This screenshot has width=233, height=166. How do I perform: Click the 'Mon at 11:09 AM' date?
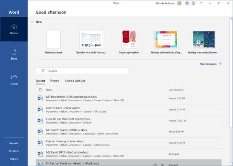point(177,120)
